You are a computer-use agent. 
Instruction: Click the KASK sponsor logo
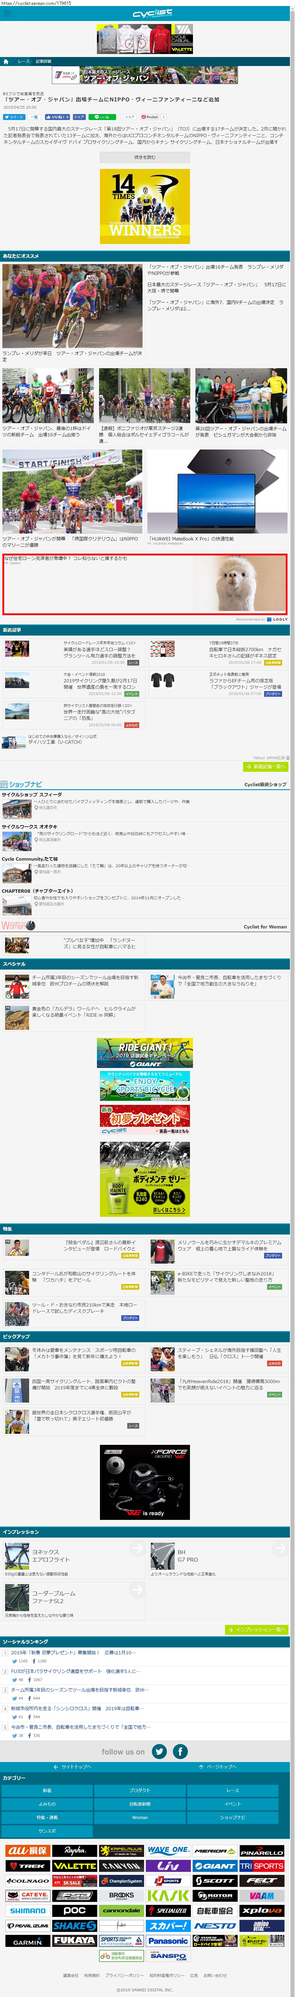tap(168, 1896)
